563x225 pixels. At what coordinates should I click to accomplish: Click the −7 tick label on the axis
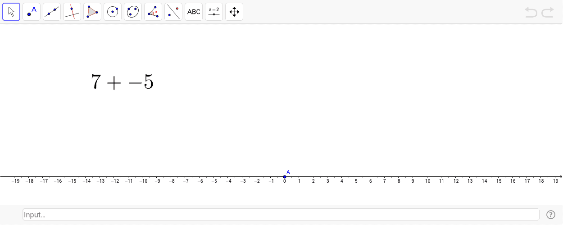click(186, 181)
